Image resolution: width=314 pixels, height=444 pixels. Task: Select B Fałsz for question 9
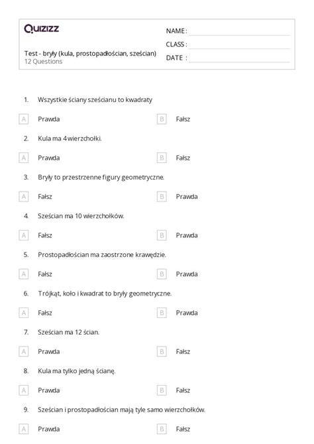point(162,429)
